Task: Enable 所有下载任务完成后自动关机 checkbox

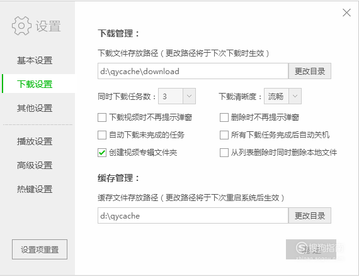Action: pyautogui.click(x=224, y=135)
